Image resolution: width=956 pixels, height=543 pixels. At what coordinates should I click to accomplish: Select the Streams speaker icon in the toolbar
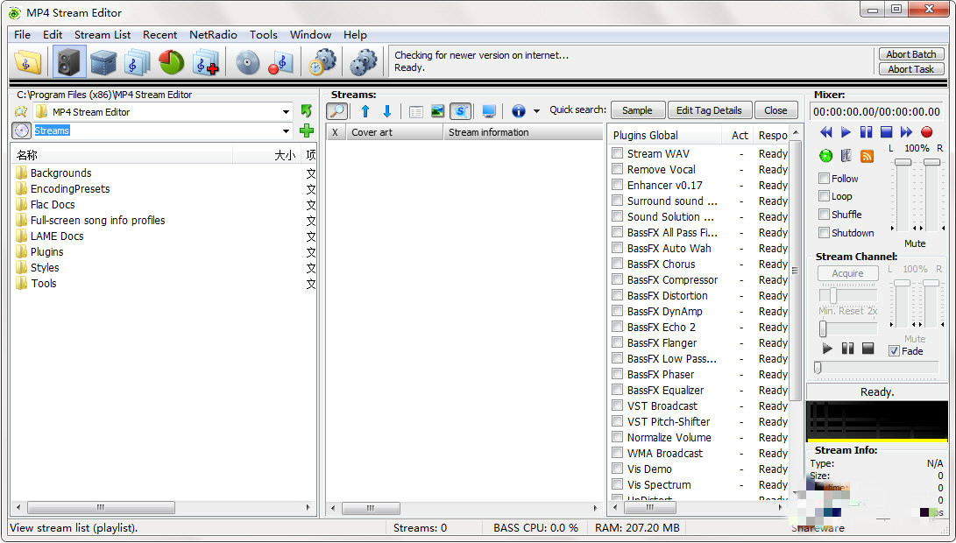pyautogui.click(x=68, y=62)
